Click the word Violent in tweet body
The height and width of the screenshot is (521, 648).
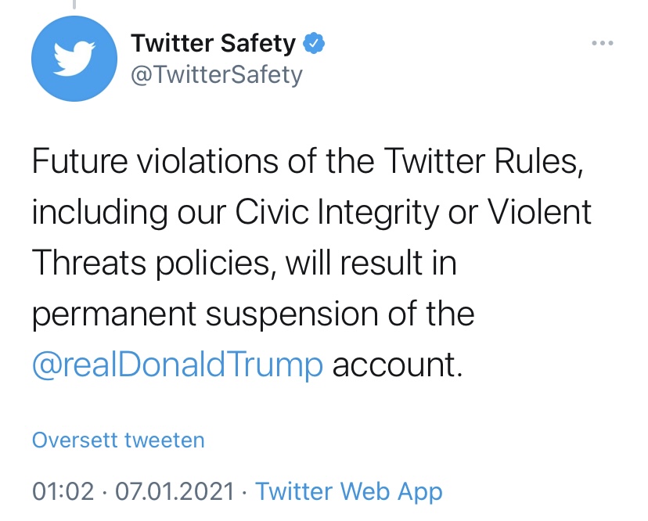tap(538, 214)
